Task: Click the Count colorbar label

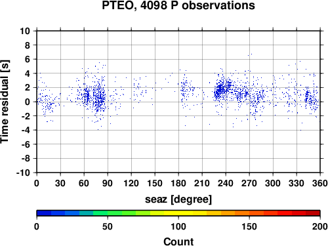Action: [x=178, y=241]
